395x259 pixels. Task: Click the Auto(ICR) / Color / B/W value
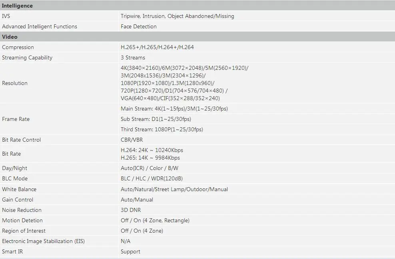point(150,168)
